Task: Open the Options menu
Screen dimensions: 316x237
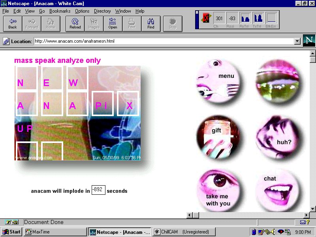Action: coord(82,11)
